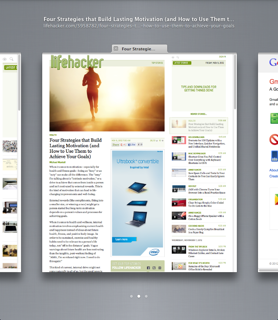Image resolution: width=278 pixels, height=320 pixels.
Task: Follow Lifehacker on Facebook icon
Action: point(148,268)
